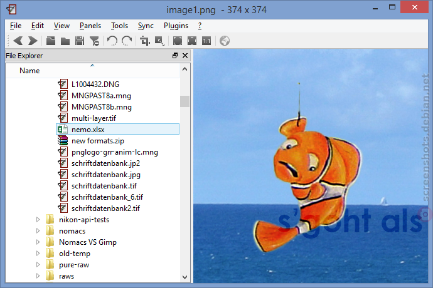The image size is (433, 288).
Task: Click the File Explorer scrollbar thumb
Action: click(184, 101)
